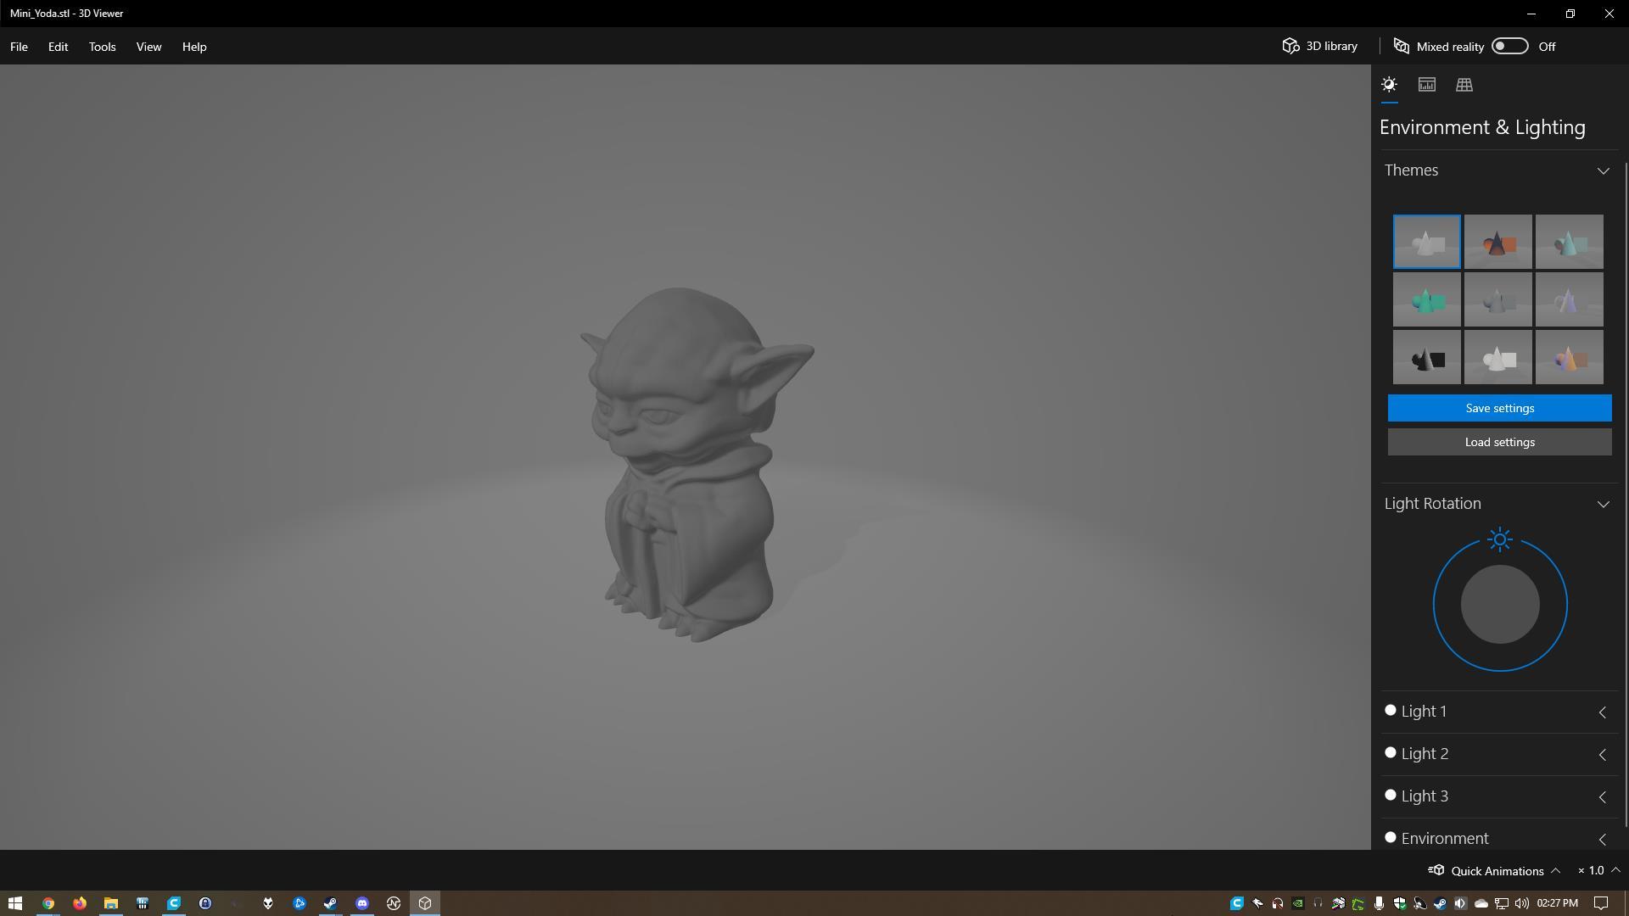
Task: Expand the Light 2 settings arrow
Action: point(1602,754)
